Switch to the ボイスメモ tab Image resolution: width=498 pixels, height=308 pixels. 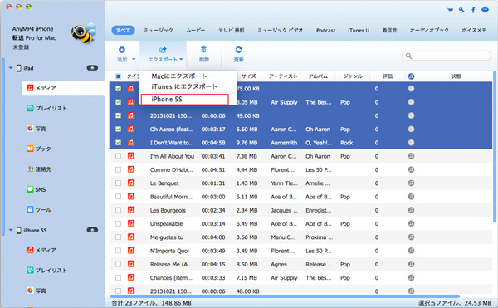(474, 31)
